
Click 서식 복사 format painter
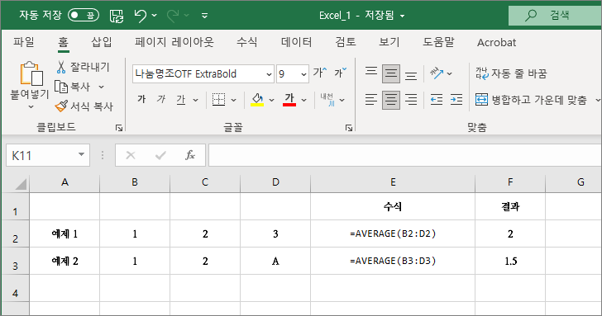click(84, 106)
